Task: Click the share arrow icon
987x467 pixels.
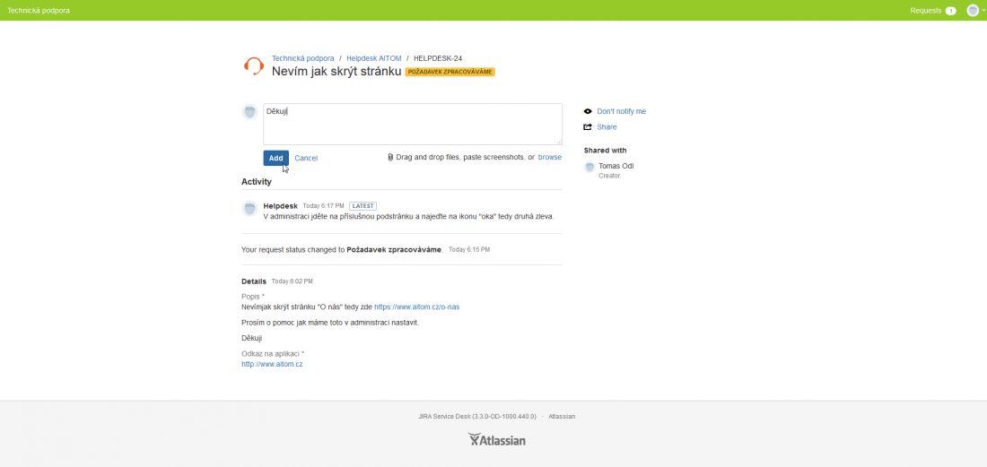Action: (588, 127)
